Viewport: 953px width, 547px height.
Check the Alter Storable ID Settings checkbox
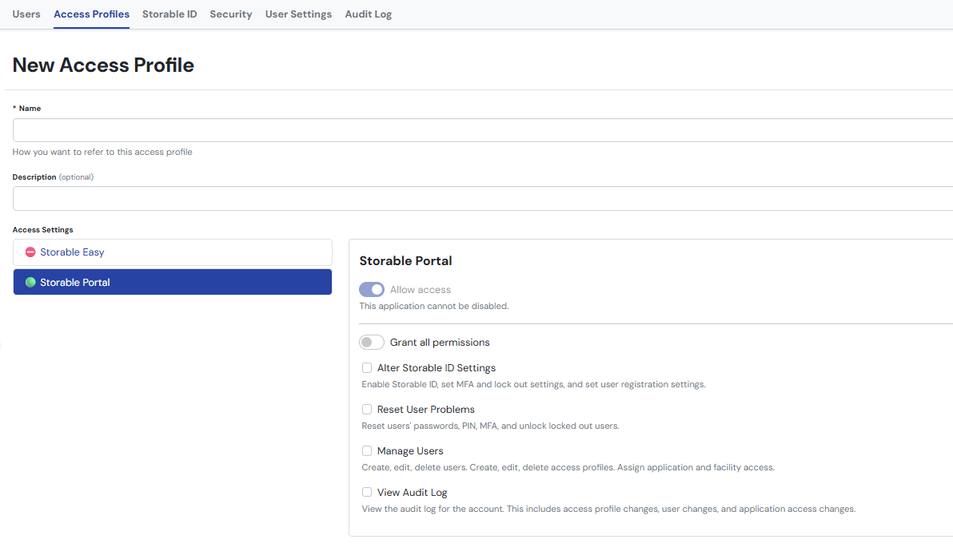click(x=367, y=368)
